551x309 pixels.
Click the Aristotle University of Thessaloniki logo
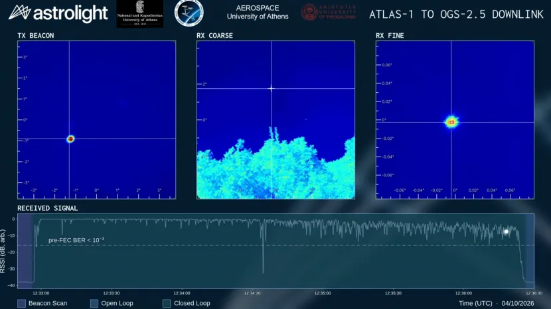click(329, 13)
